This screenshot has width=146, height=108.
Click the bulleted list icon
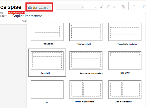[x=133, y=7]
